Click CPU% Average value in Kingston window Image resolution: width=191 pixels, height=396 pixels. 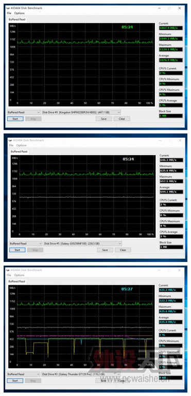click(x=170, y=105)
